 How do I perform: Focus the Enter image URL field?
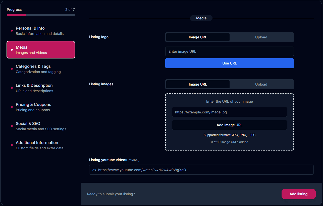pyautogui.click(x=229, y=51)
